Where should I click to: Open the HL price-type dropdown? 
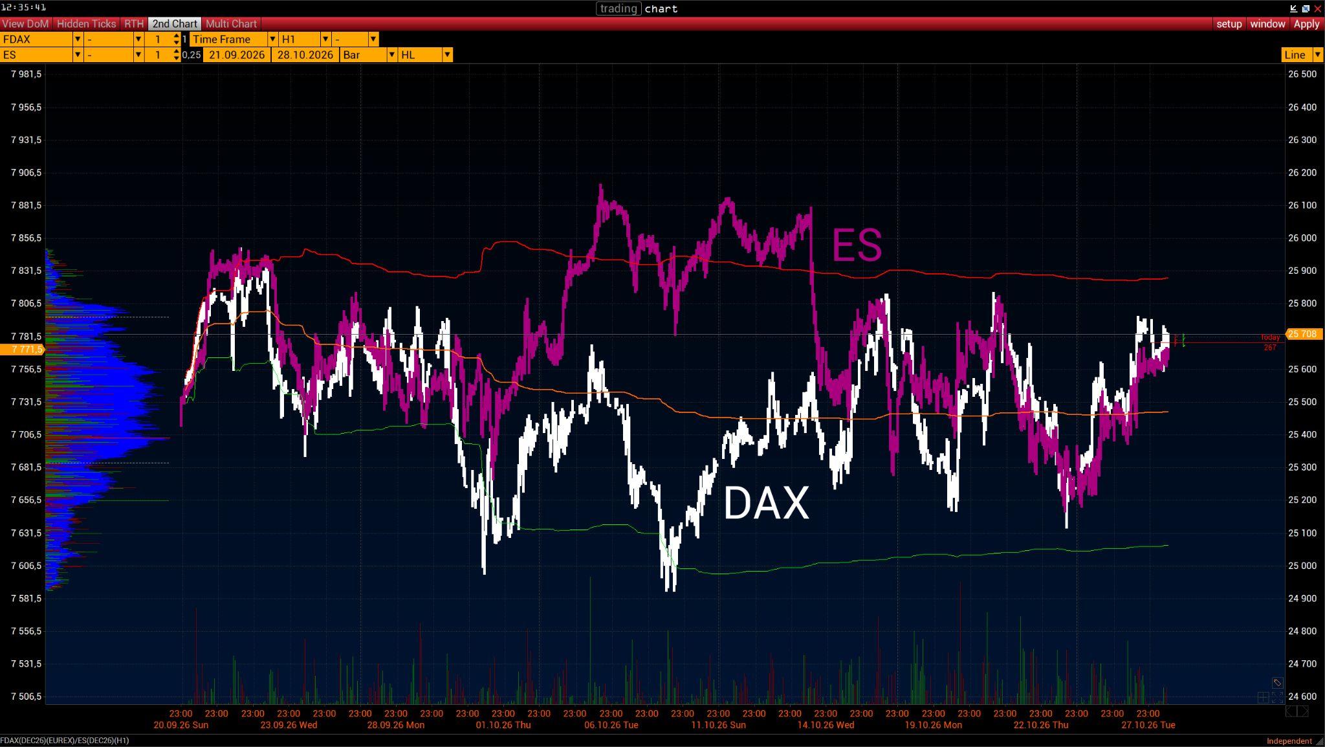pyautogui.click(x=447, y=54)
